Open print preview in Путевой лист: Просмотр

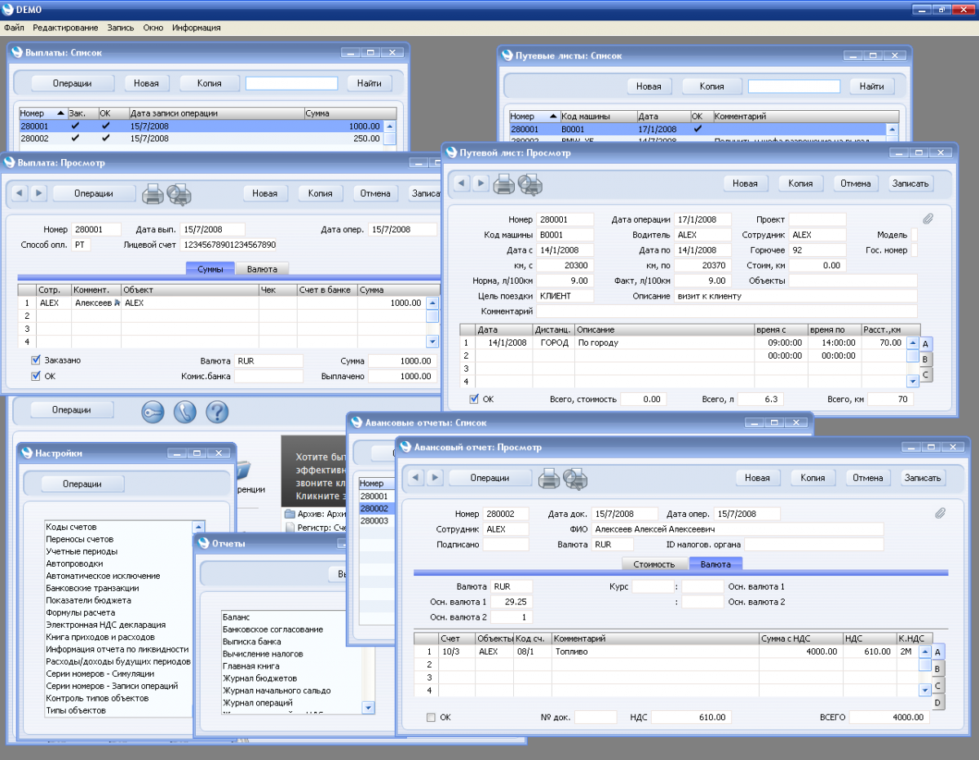click(x=530, y=184)
